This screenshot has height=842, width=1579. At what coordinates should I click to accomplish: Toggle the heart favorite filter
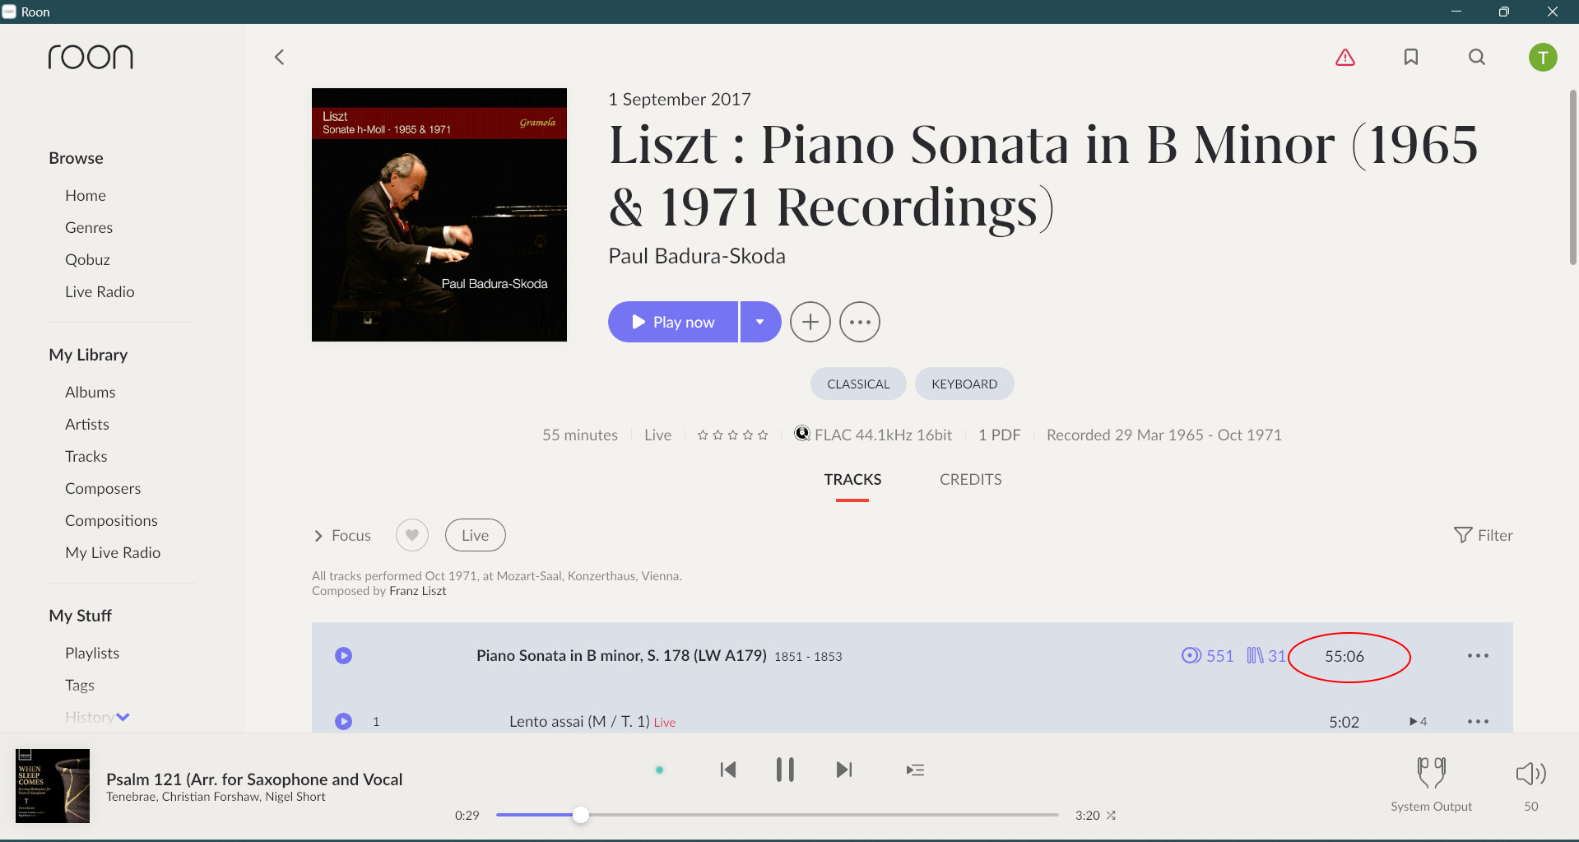412,535
